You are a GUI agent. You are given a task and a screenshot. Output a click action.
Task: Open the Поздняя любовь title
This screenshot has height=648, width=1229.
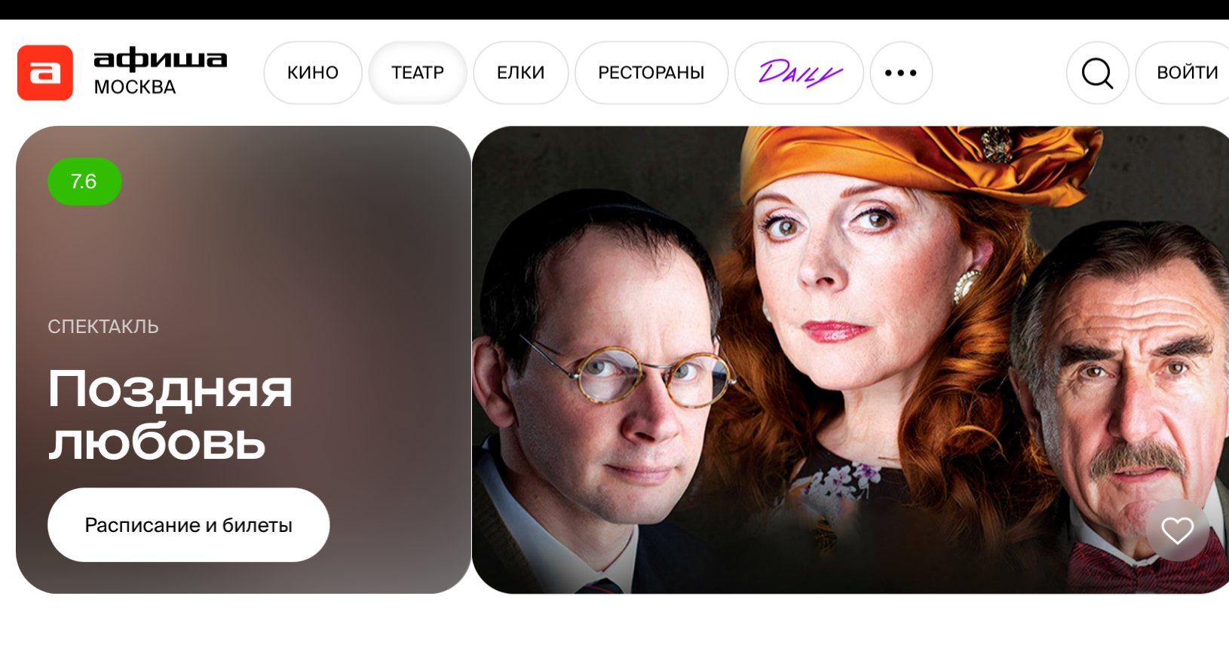(x=170, y=414)
